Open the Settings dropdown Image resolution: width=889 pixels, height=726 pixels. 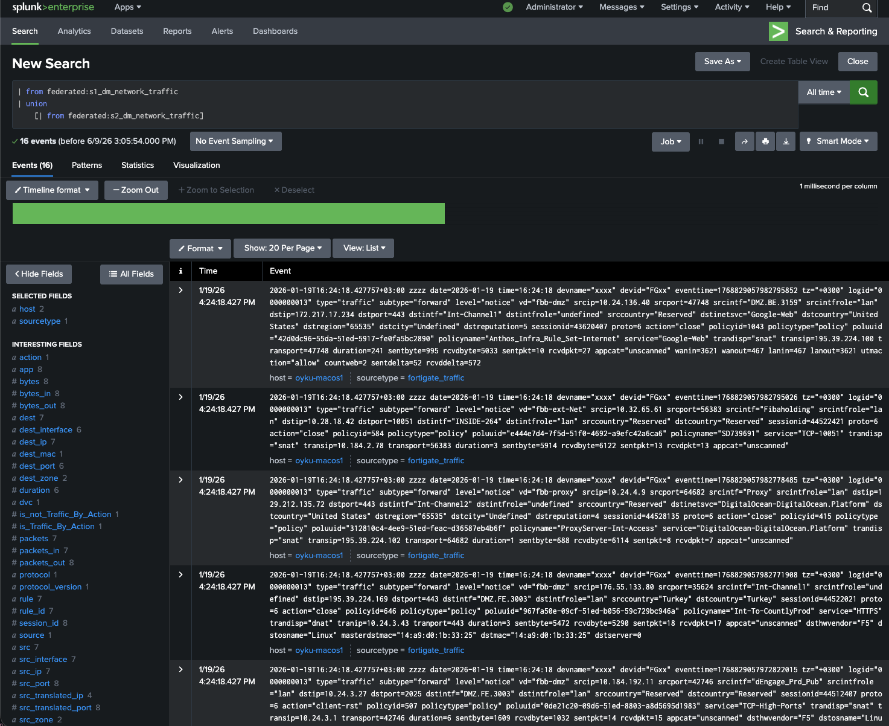680,7
